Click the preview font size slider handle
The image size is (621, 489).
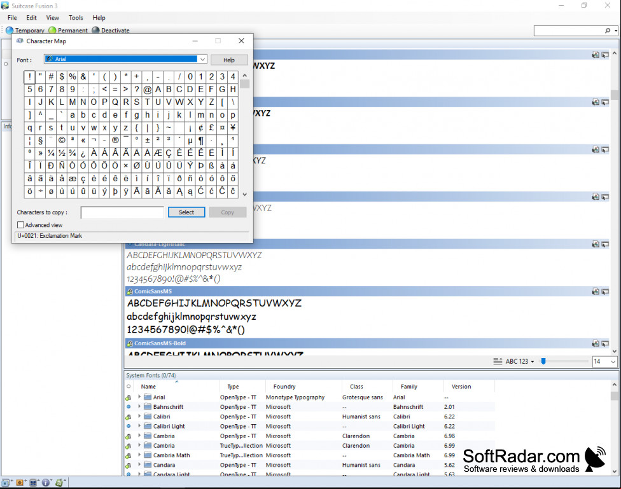(544, 361)
